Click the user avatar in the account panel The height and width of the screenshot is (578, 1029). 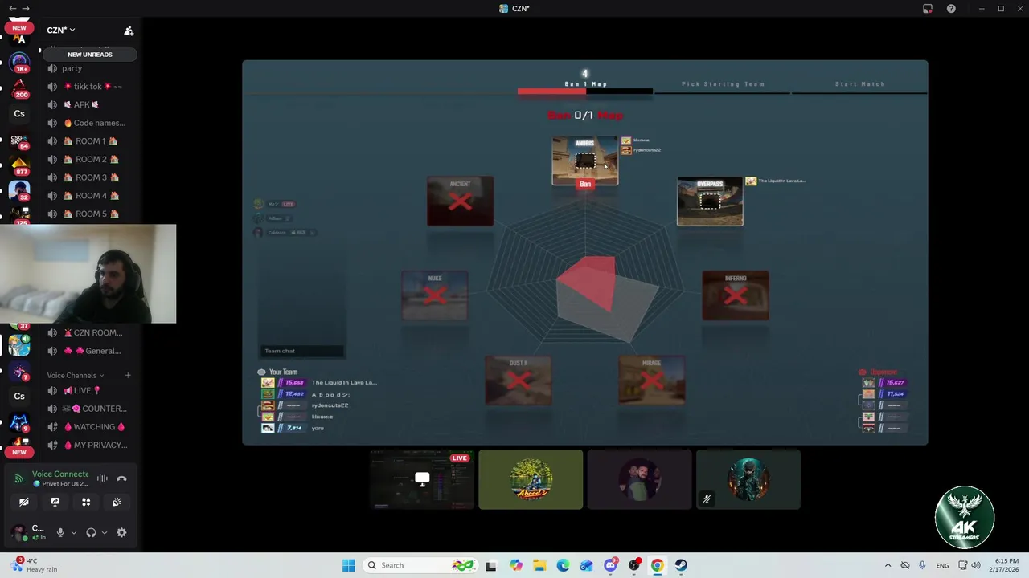[18, 532]
